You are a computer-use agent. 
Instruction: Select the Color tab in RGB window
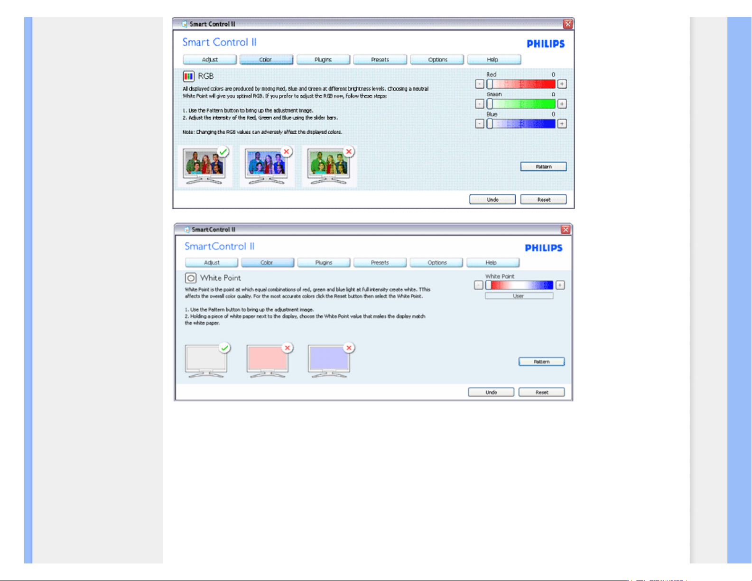point(266,60)
